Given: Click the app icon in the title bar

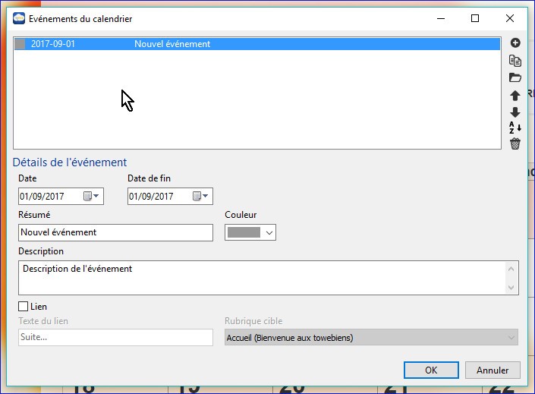Looking at the screenshot, I should [x=19, y=18].
